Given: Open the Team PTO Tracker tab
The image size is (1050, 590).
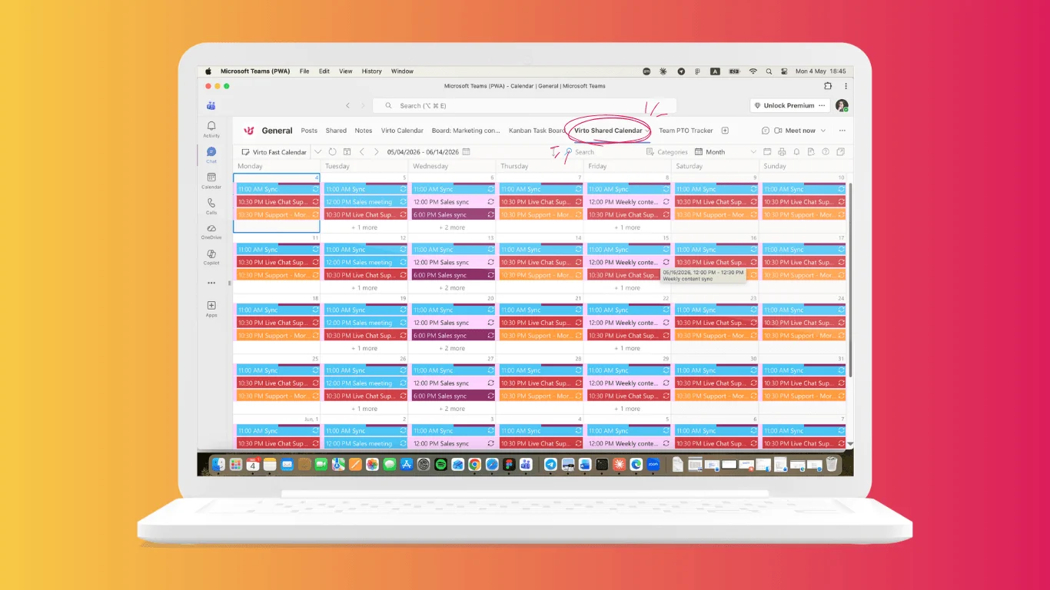Looking at the screenshot, I should point(686,131).
